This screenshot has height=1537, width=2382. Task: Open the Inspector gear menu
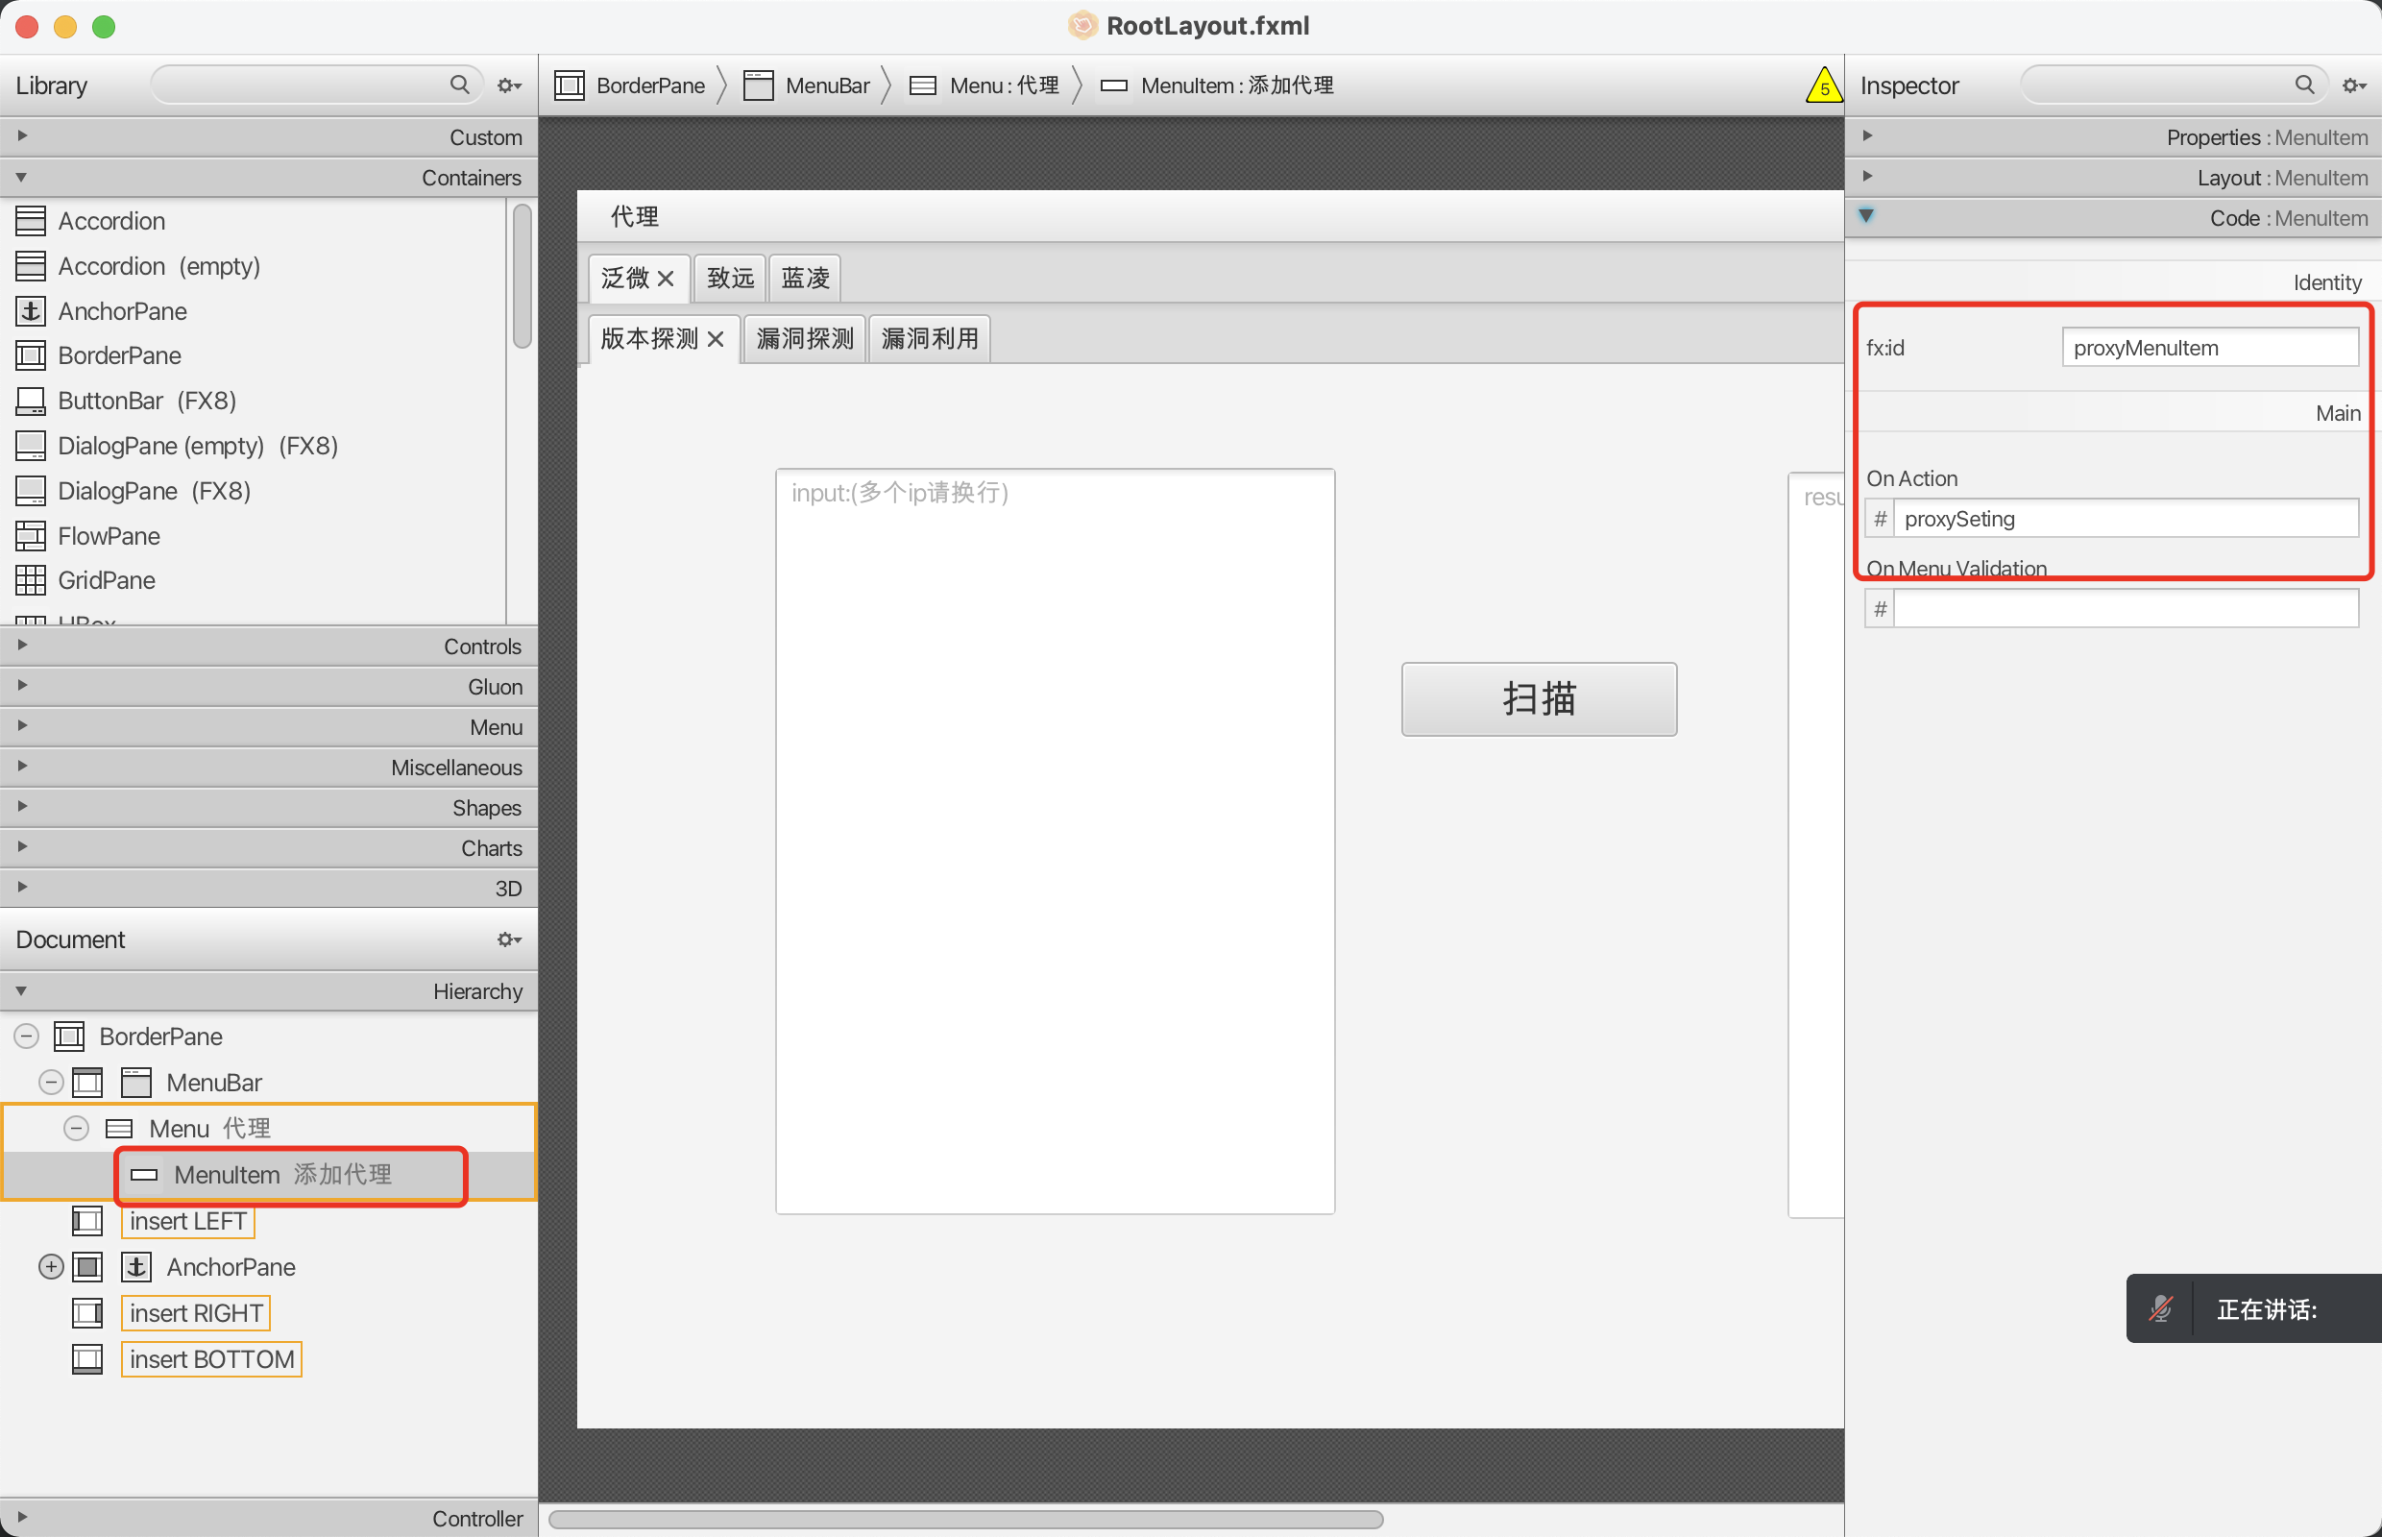(2354, 85)
